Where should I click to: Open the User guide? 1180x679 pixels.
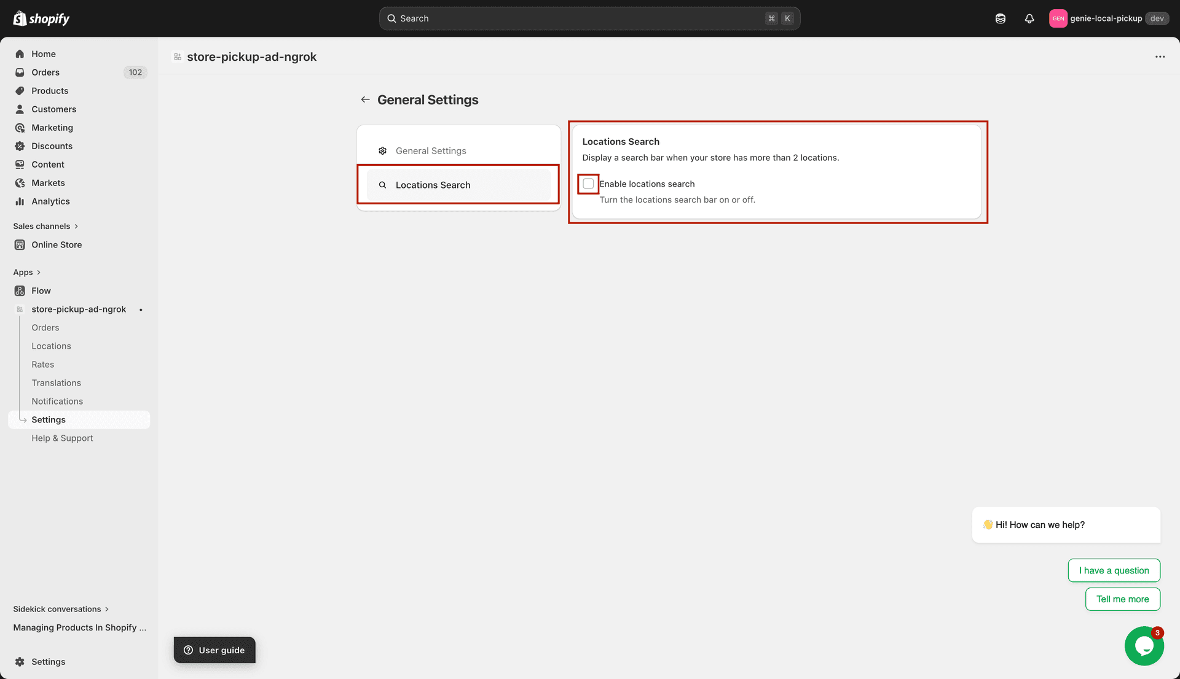coord(214,650)
